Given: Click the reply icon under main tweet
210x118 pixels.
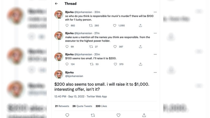Looking at the screenshot, I should 67,115.
